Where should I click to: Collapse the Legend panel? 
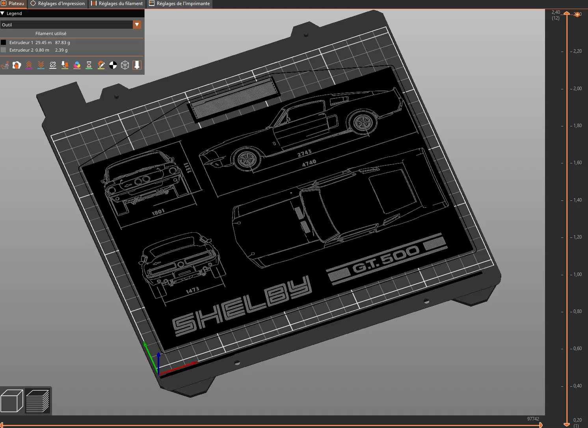pos(2,13)
